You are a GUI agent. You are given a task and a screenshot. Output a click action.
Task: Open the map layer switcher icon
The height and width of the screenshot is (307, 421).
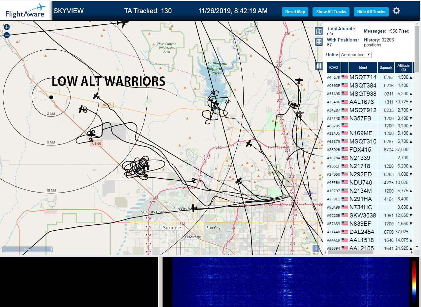click(318, 31)
